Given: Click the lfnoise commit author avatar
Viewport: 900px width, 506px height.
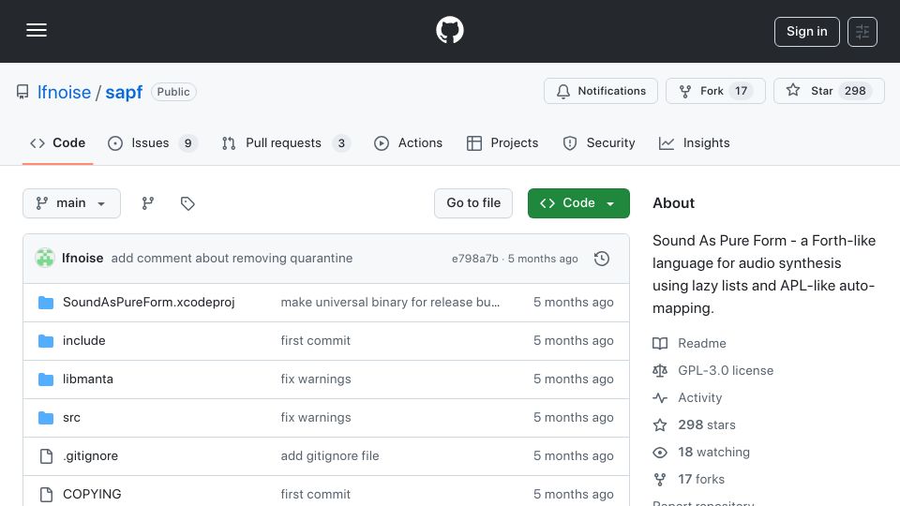Looking at the screenshot, I should [x=45, y=259].
